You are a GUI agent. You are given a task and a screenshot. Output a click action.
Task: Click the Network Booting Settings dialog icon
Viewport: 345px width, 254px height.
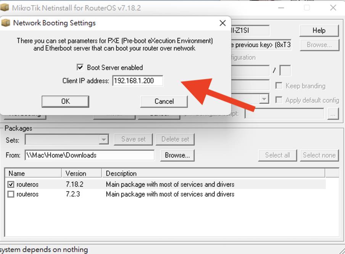[x=6, y=23]
